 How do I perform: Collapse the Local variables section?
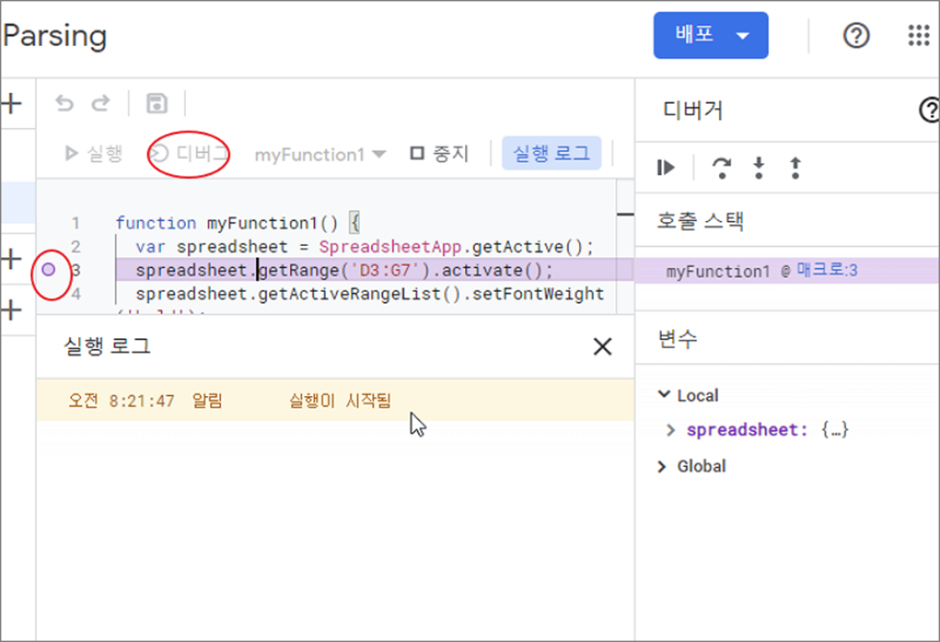[664, 394]
